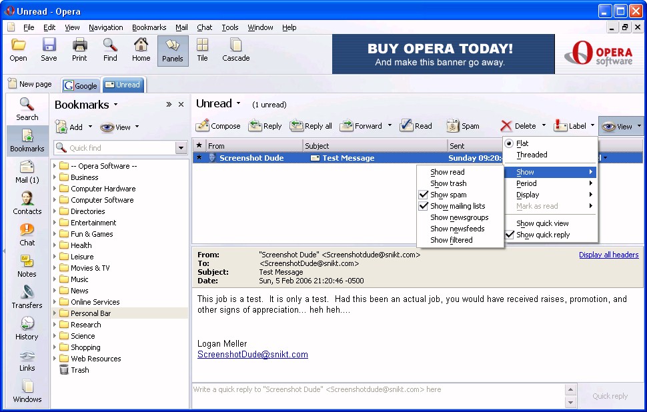Mark message as Read
Screen dimensions: 647x412
point(416,126)
